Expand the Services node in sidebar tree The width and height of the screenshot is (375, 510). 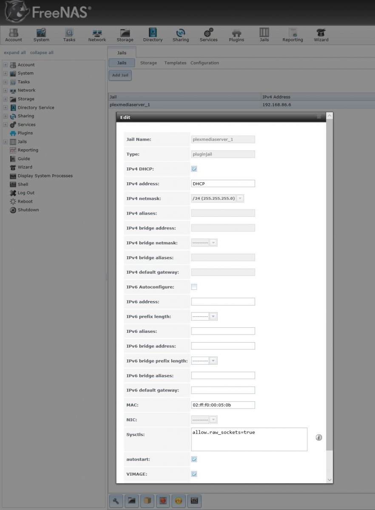click(6, 125)
